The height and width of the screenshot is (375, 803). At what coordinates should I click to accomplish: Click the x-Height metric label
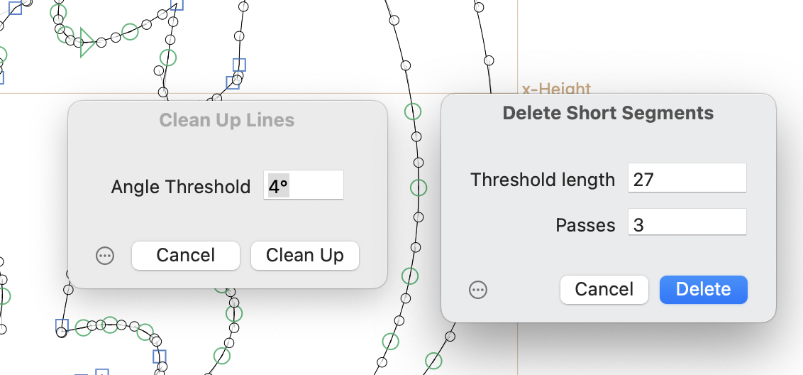tap(556, 89)
